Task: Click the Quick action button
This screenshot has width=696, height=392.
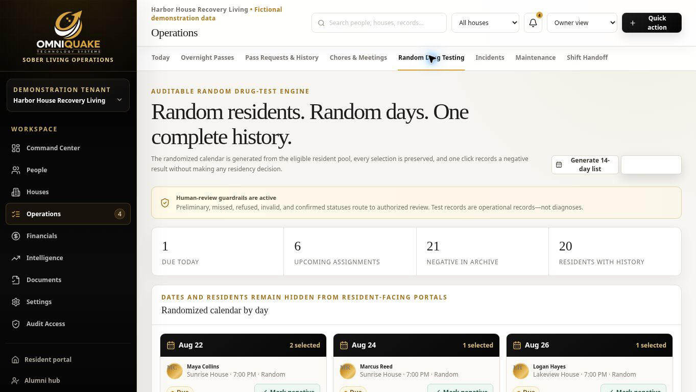Action: [652, 23]
